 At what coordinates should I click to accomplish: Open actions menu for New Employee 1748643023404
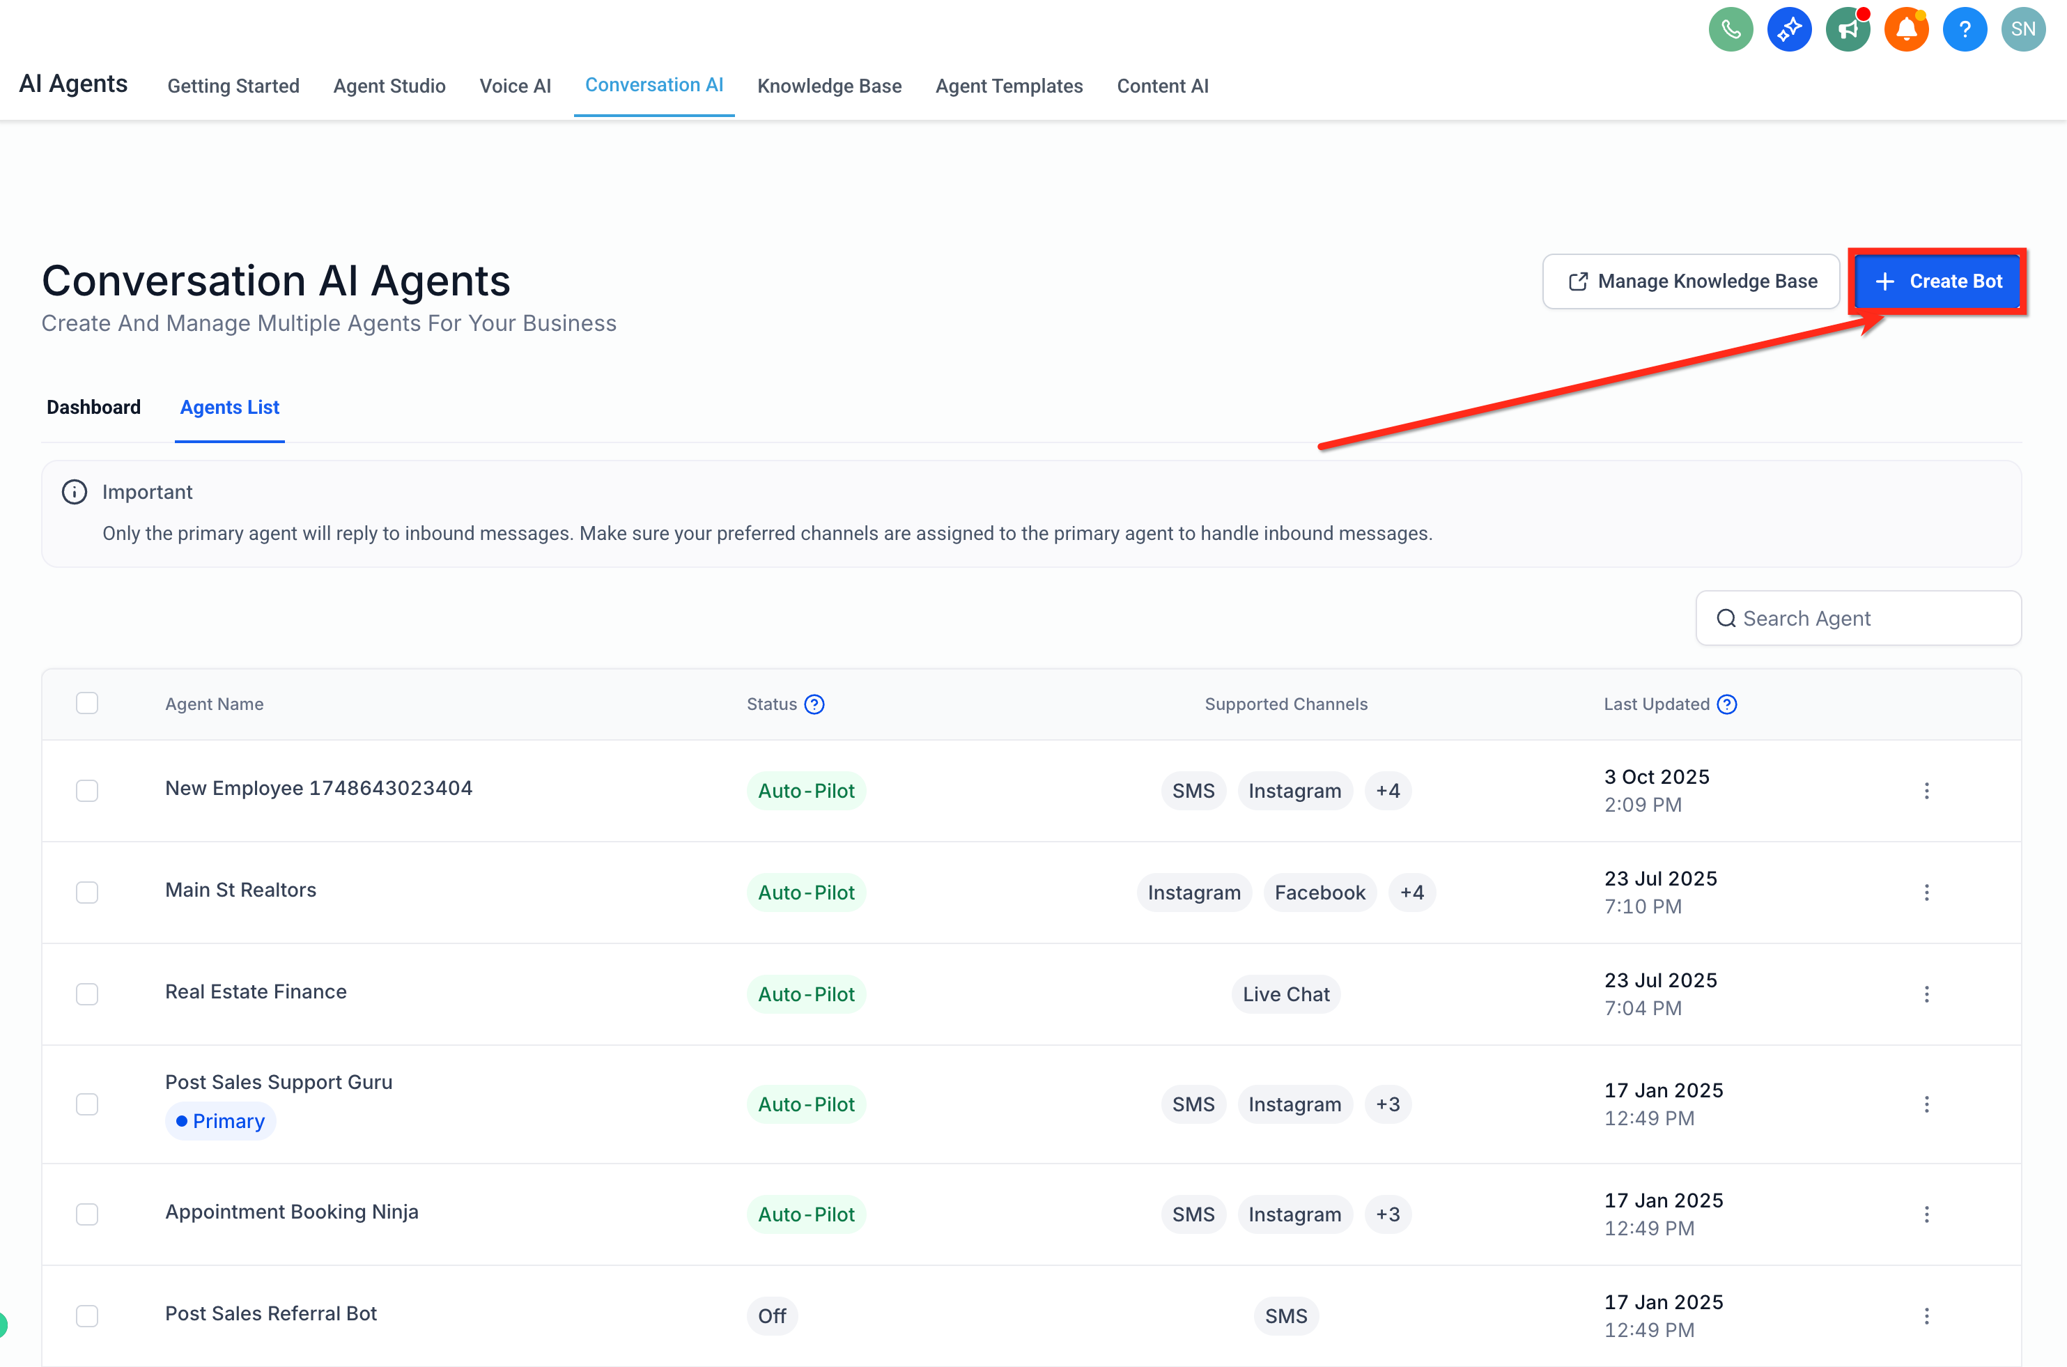[x=1927, y=791]
